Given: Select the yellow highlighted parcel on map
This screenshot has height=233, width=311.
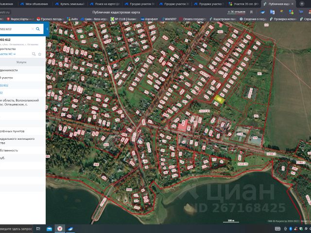Looking at the screenshot, I should pyautogui.click(x=219, y=100).
